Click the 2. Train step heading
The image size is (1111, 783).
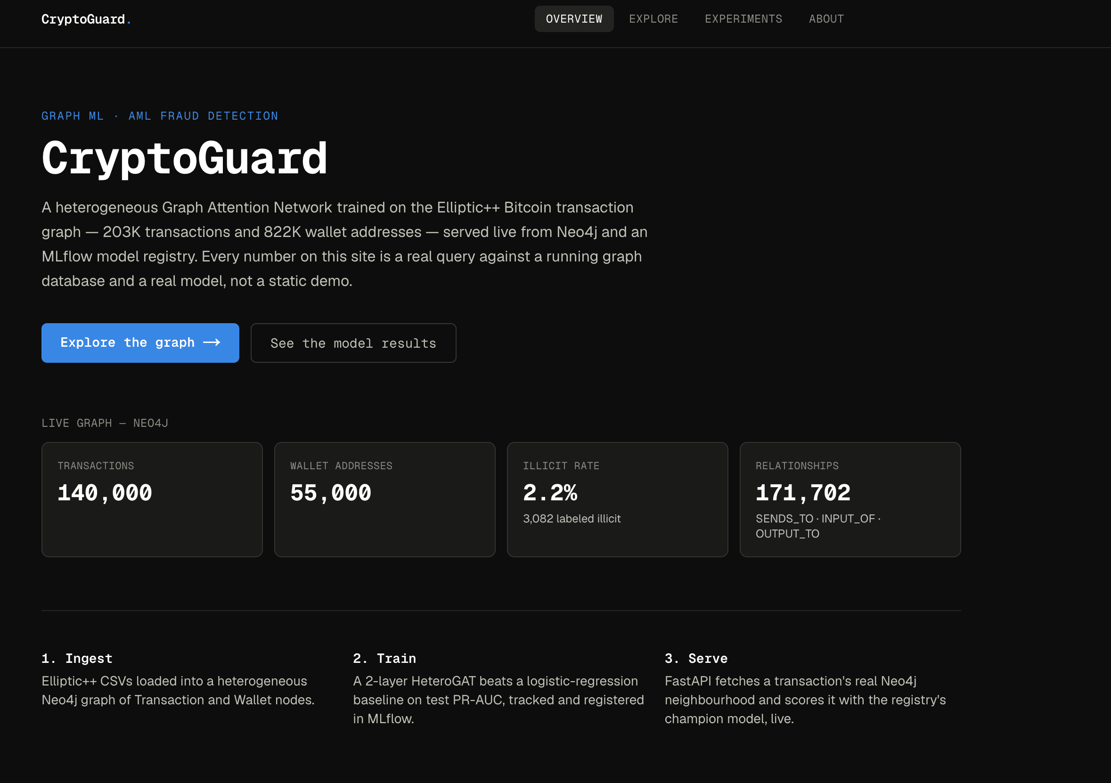point(384,658)
